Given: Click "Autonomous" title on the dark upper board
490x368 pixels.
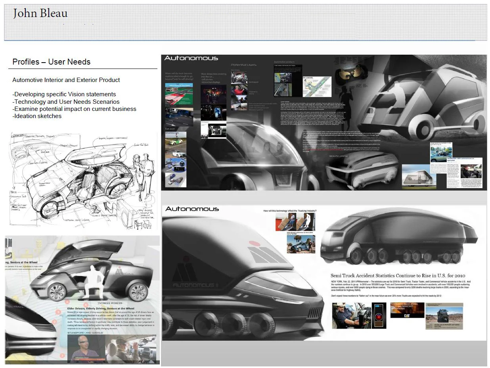Looking at the screenshot, I should coord(191,58).
